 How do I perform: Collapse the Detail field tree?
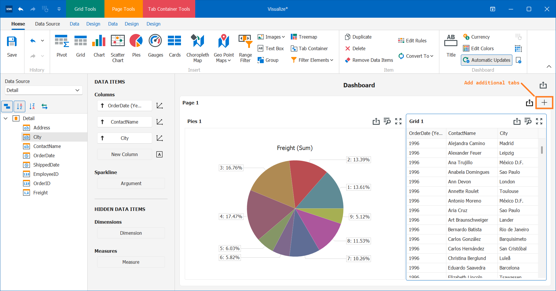coord(6,118)
